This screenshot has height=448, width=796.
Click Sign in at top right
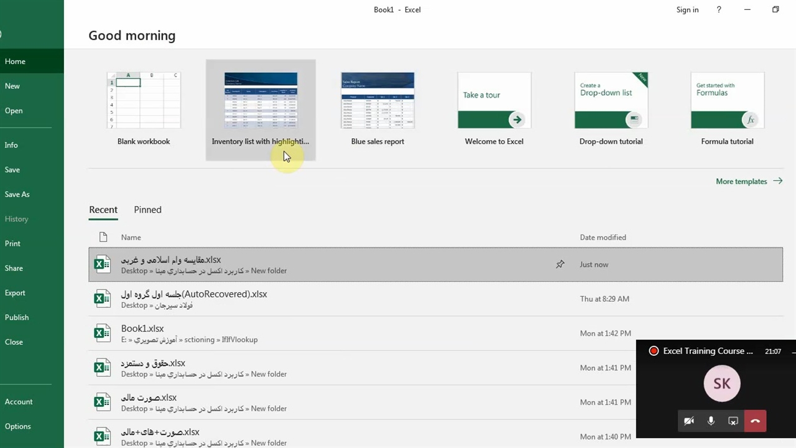pyautogui.click(x=687, y=10)
